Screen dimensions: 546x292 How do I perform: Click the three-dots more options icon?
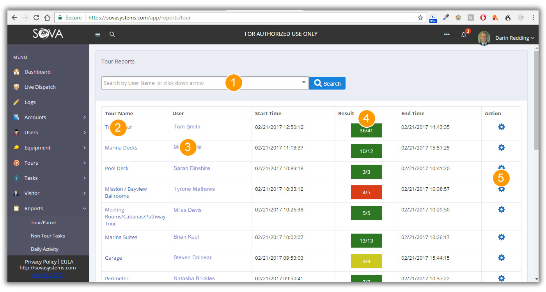coord(447,34)
